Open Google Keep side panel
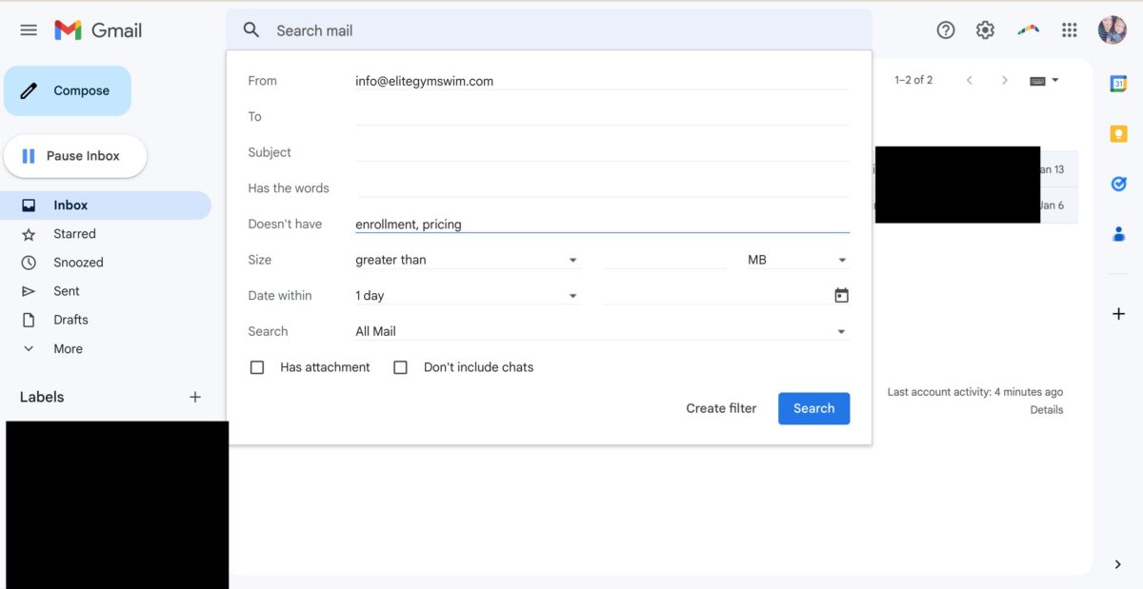This screenshot has height=589, width=1143. (x=1119, y=134)
